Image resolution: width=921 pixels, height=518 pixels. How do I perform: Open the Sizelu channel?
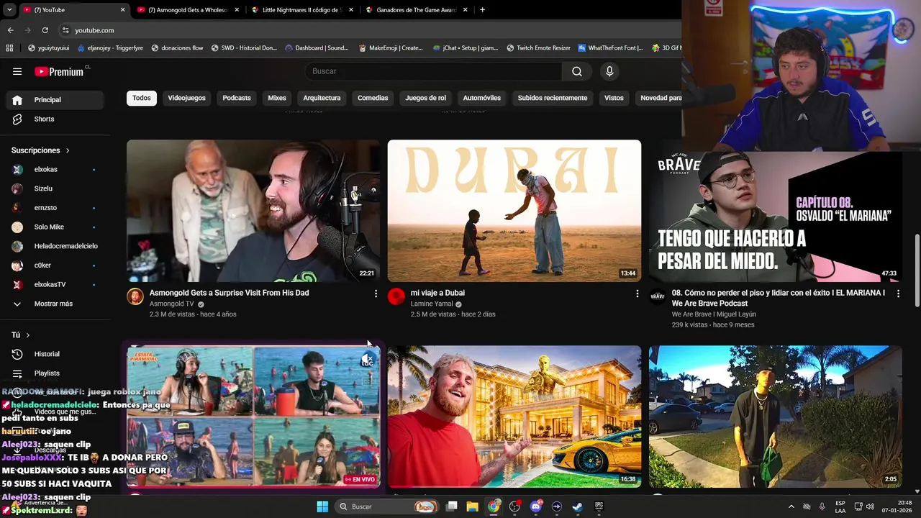point(55,188)
